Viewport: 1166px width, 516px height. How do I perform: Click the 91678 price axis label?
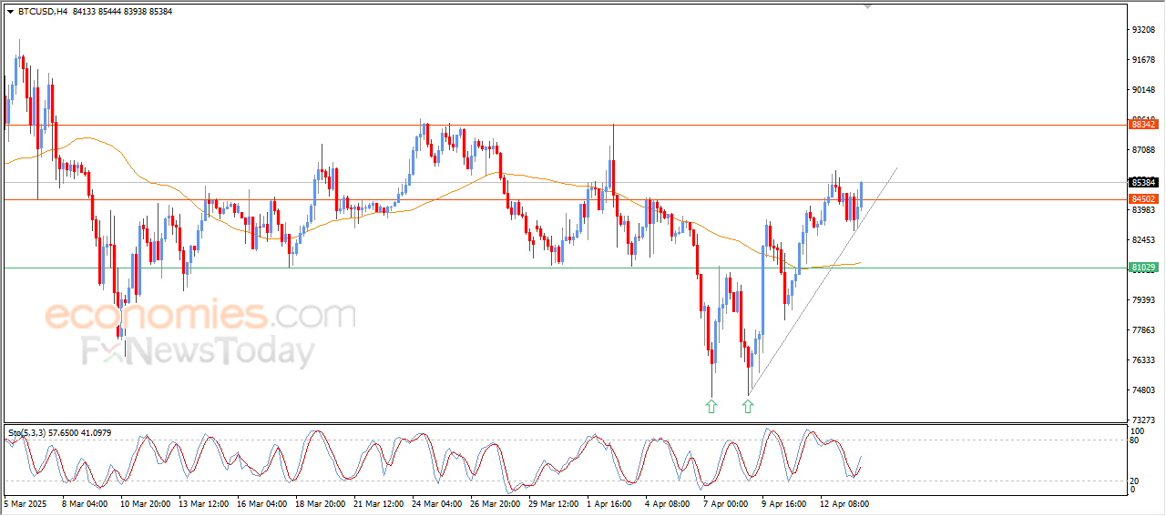(1143, 60)
